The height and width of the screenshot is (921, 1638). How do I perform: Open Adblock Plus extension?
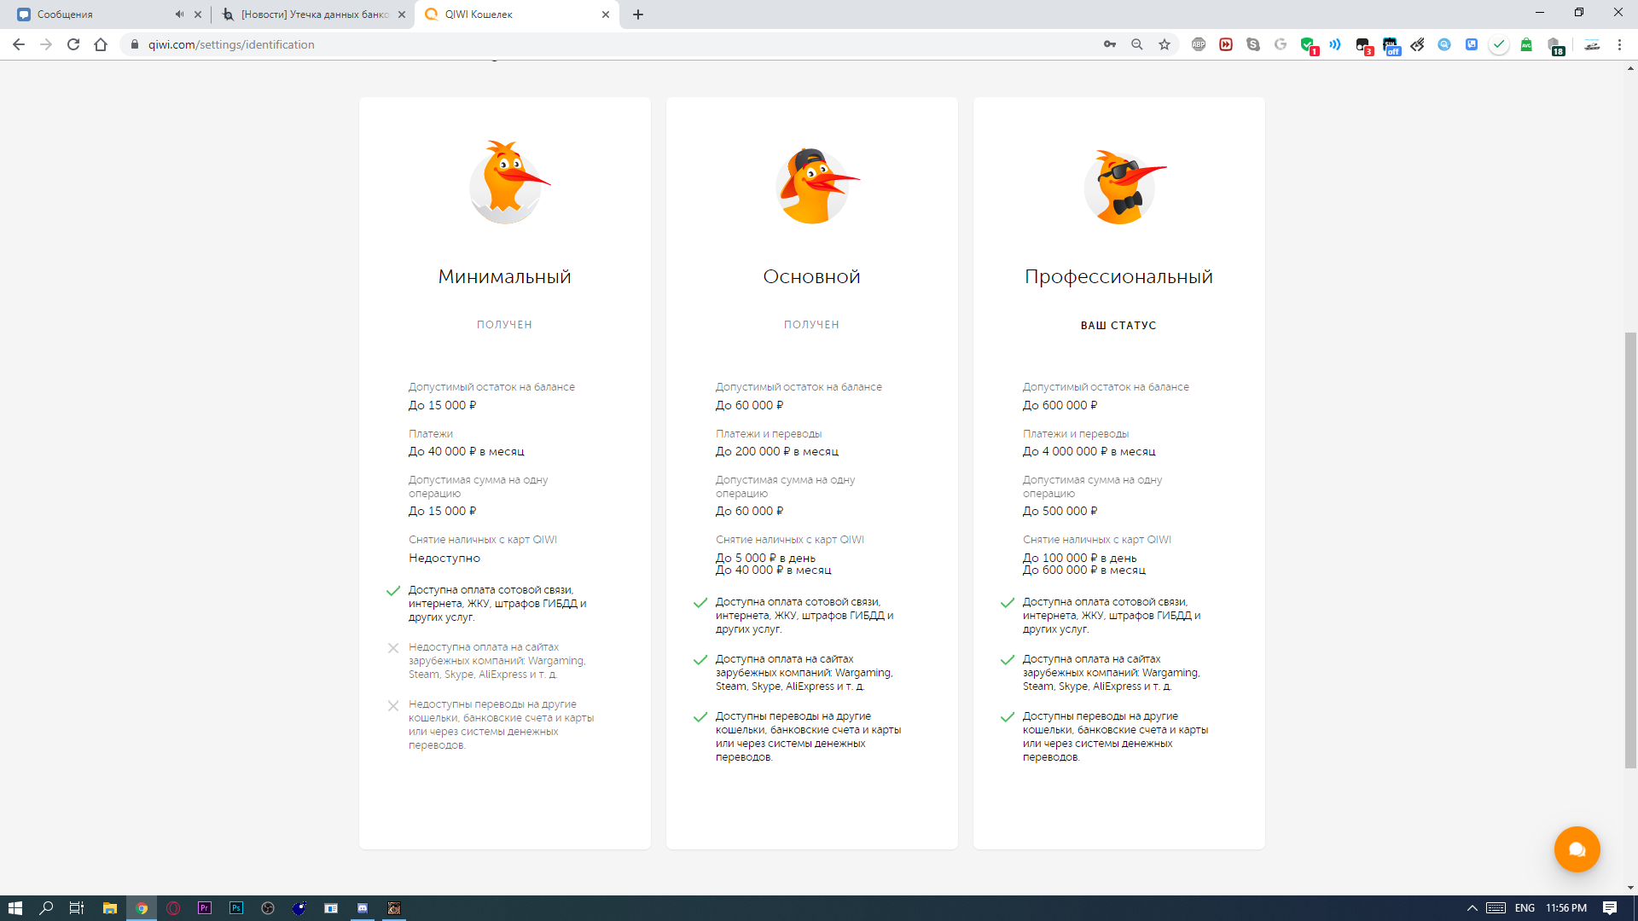(x=1199, y=44)
